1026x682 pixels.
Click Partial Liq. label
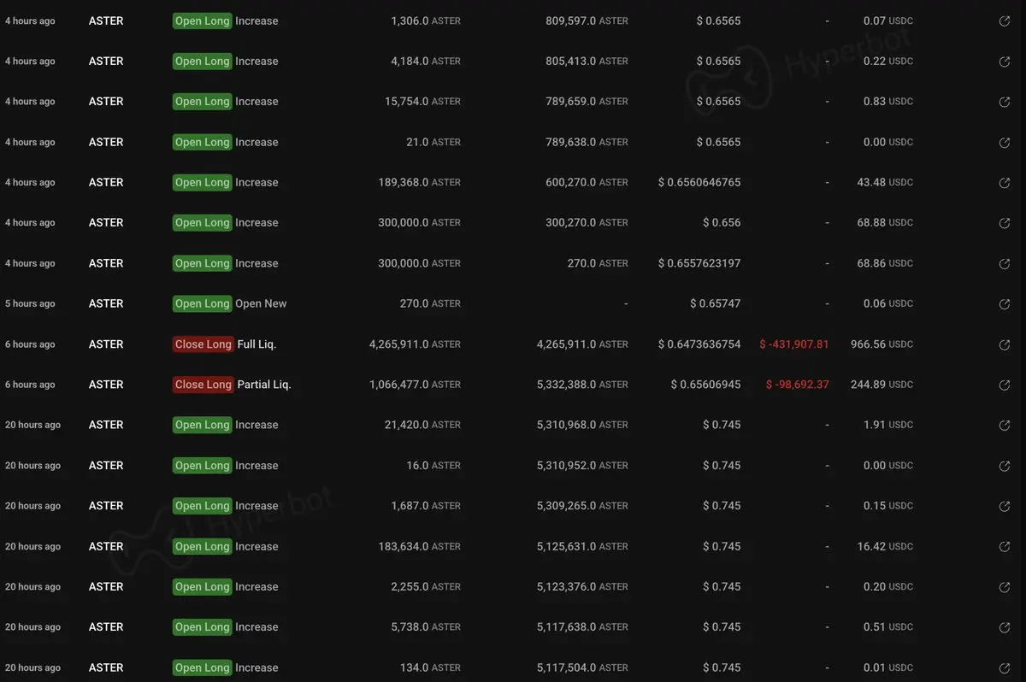(x=264, y=385)
